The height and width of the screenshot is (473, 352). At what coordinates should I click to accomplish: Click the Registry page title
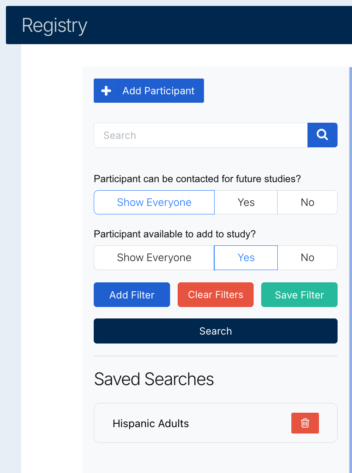(x=54, y=25)
